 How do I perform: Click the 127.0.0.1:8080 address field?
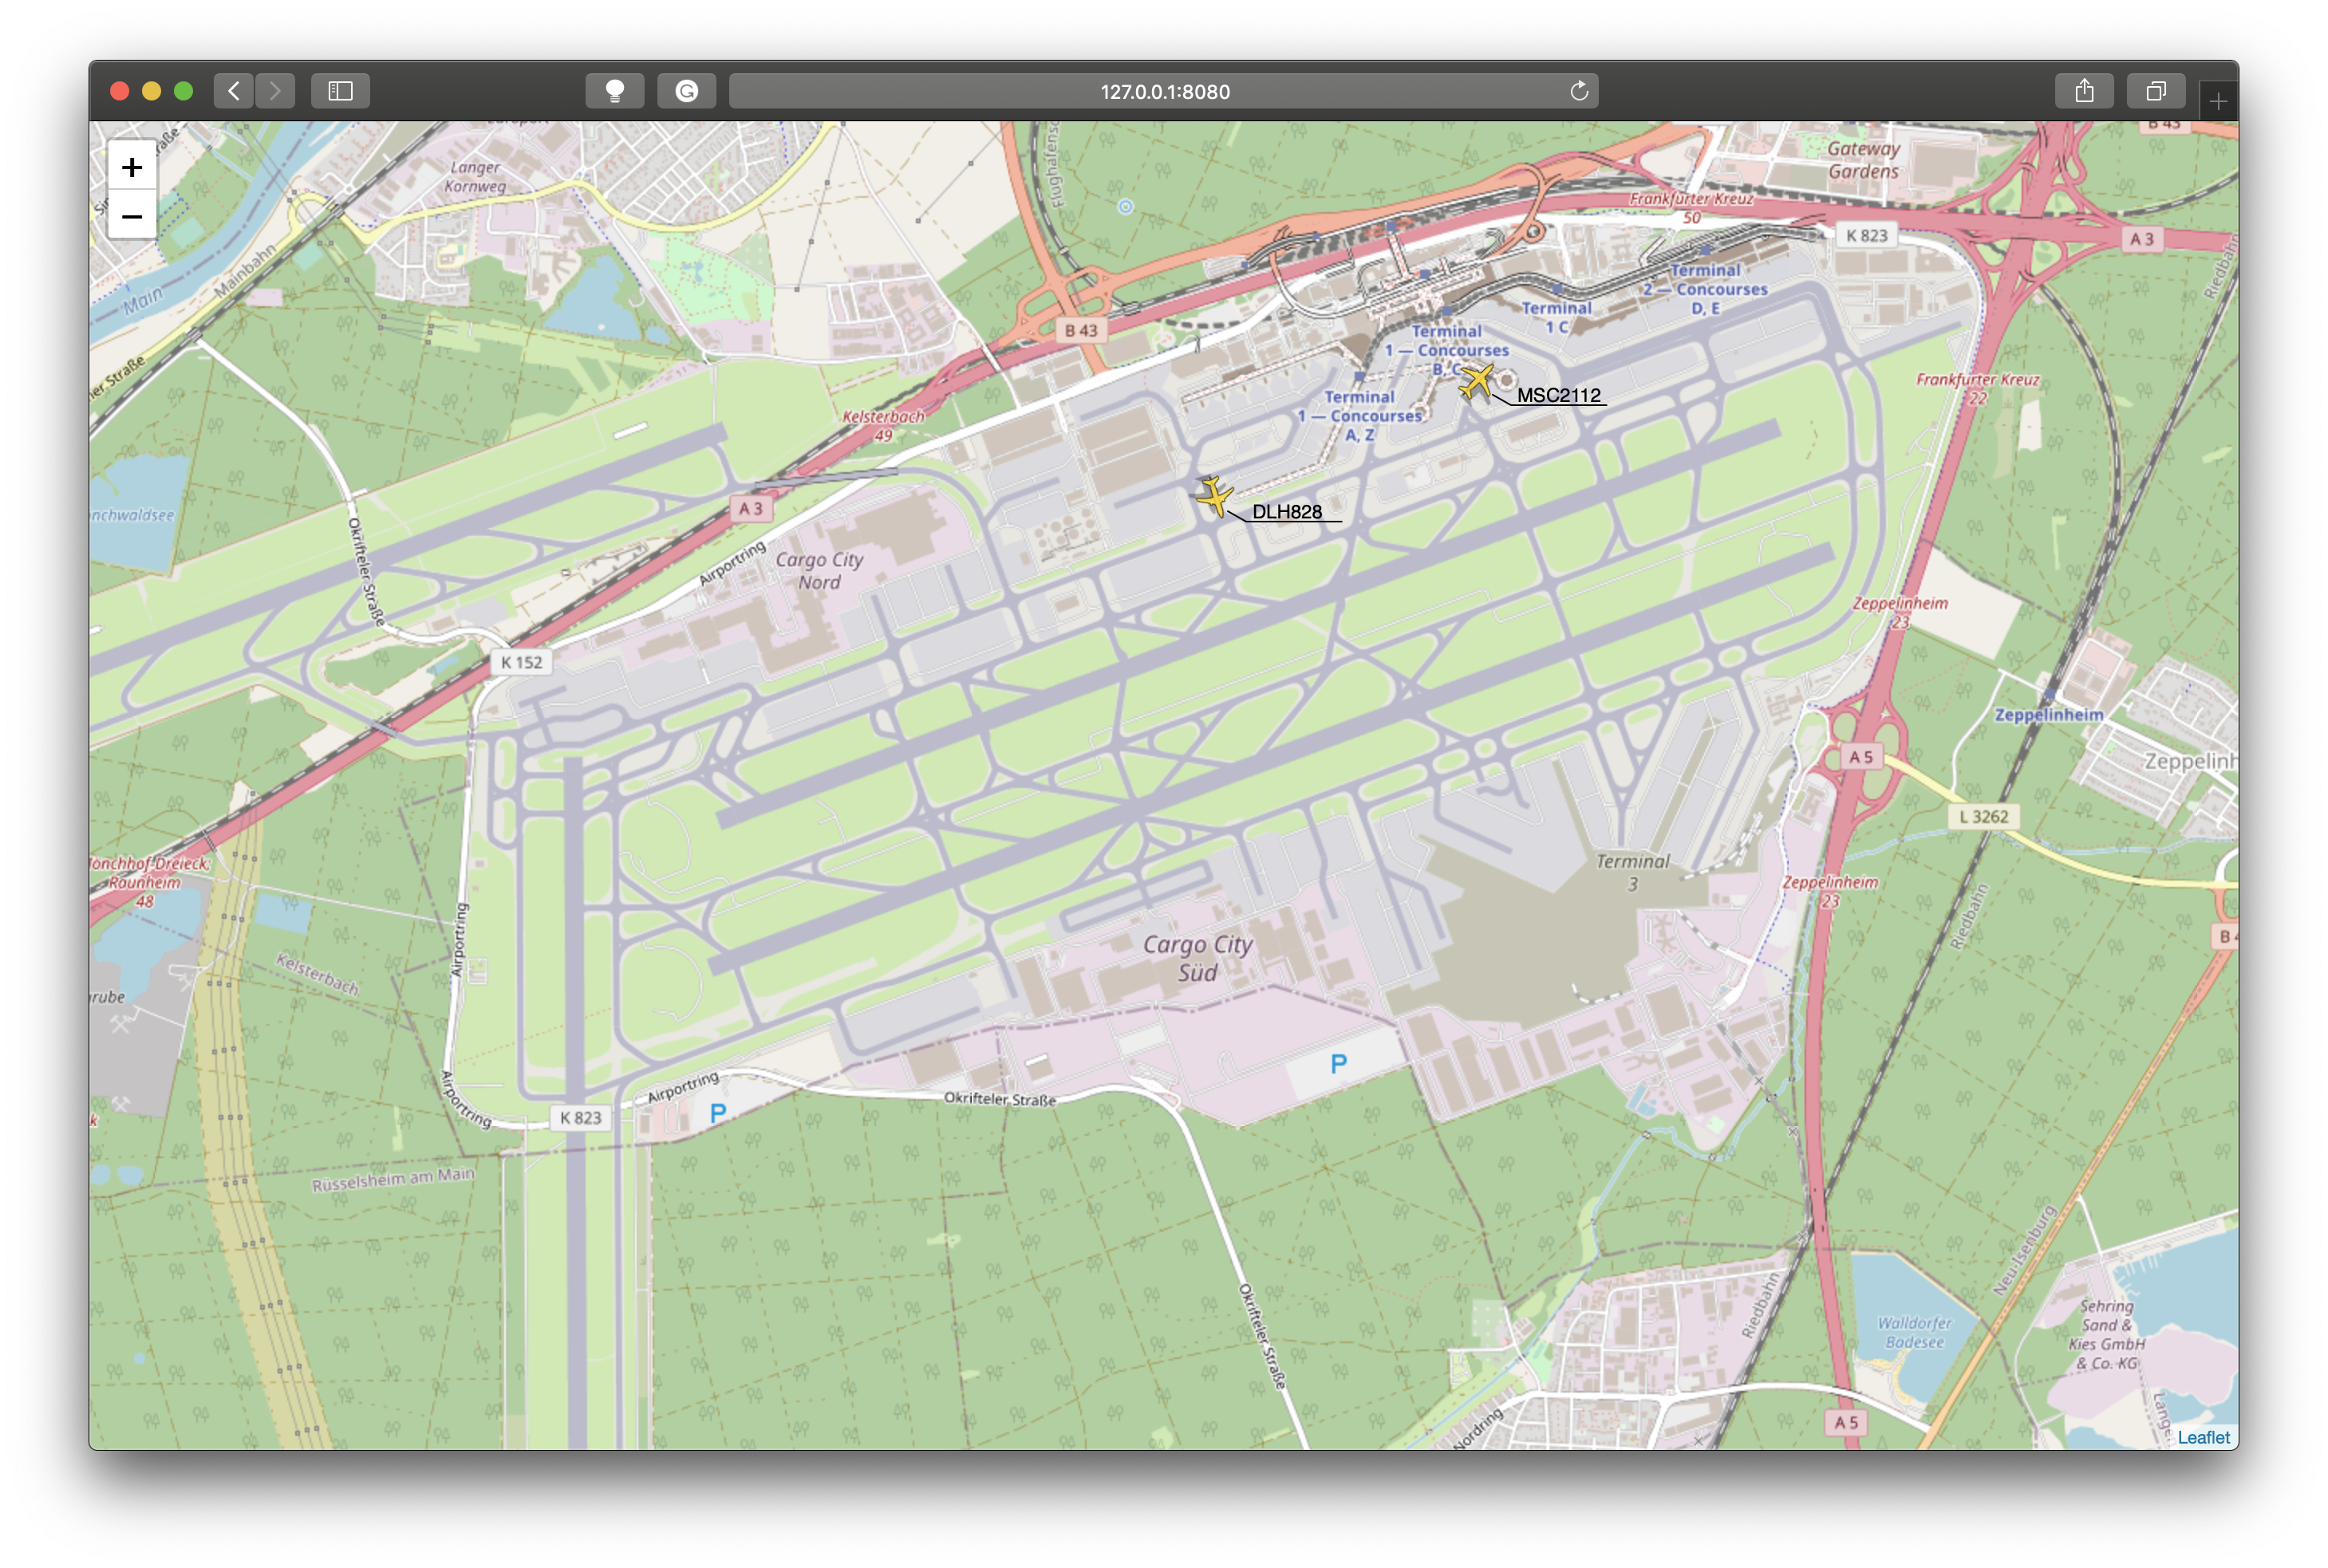pos(1164,91)
